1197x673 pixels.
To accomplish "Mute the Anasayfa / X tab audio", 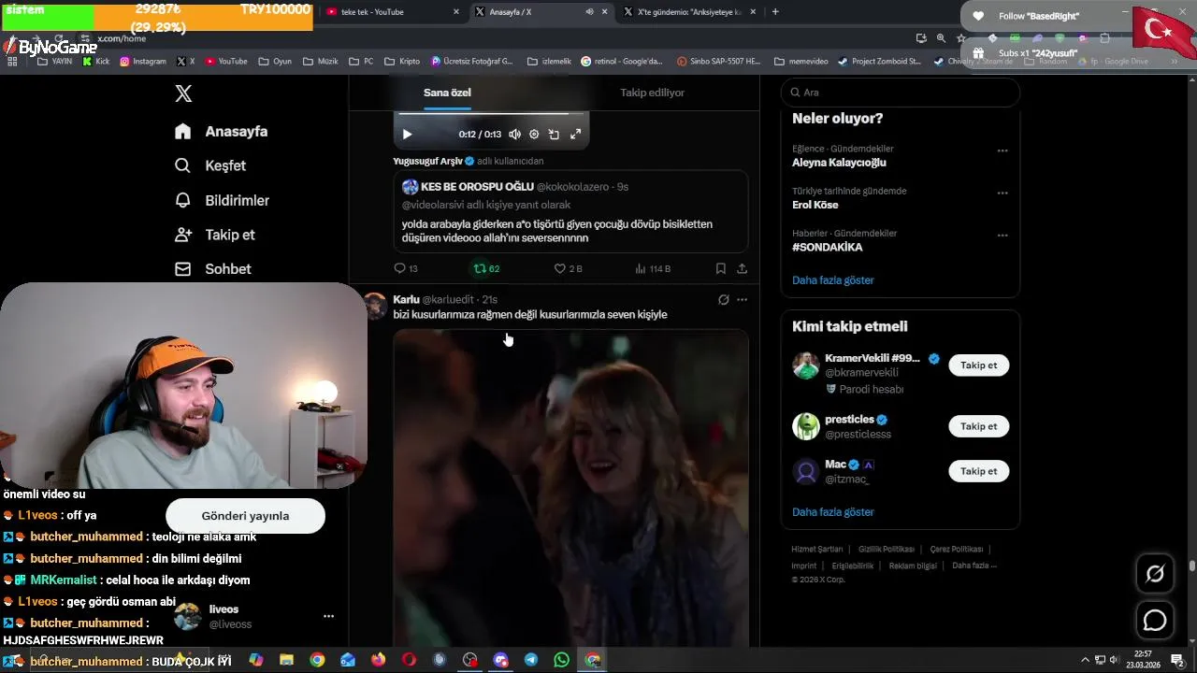I will click(589, 11).
